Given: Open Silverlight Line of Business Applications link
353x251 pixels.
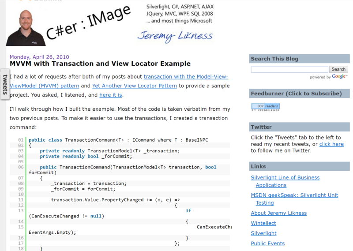Looking at the screenshot, I should pos(285,181).
